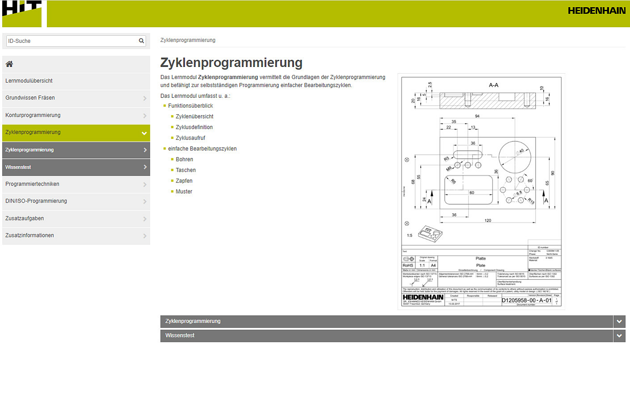
Task: Expand Programmiertechniken chevron
Action: [x=145, y=184]
